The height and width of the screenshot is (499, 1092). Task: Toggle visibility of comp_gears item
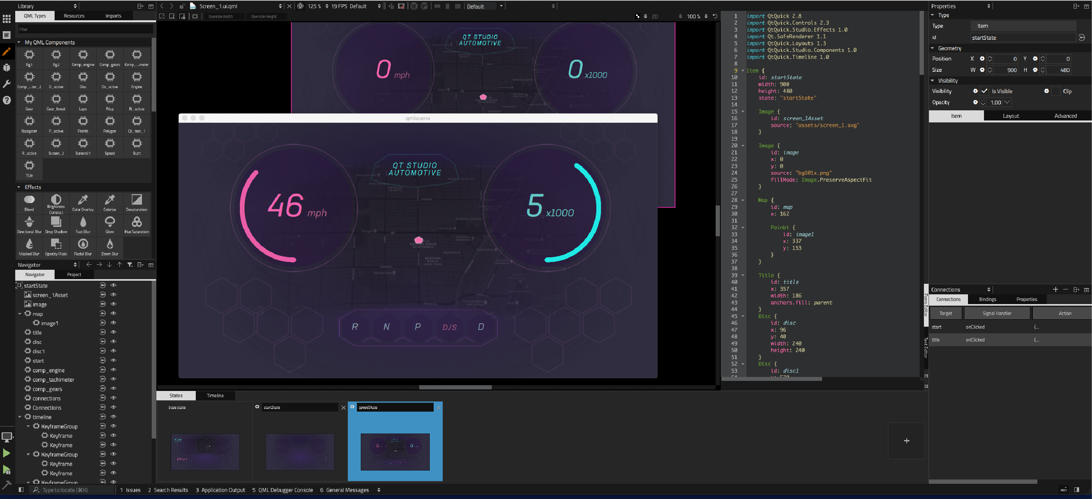tap(113, 388)
